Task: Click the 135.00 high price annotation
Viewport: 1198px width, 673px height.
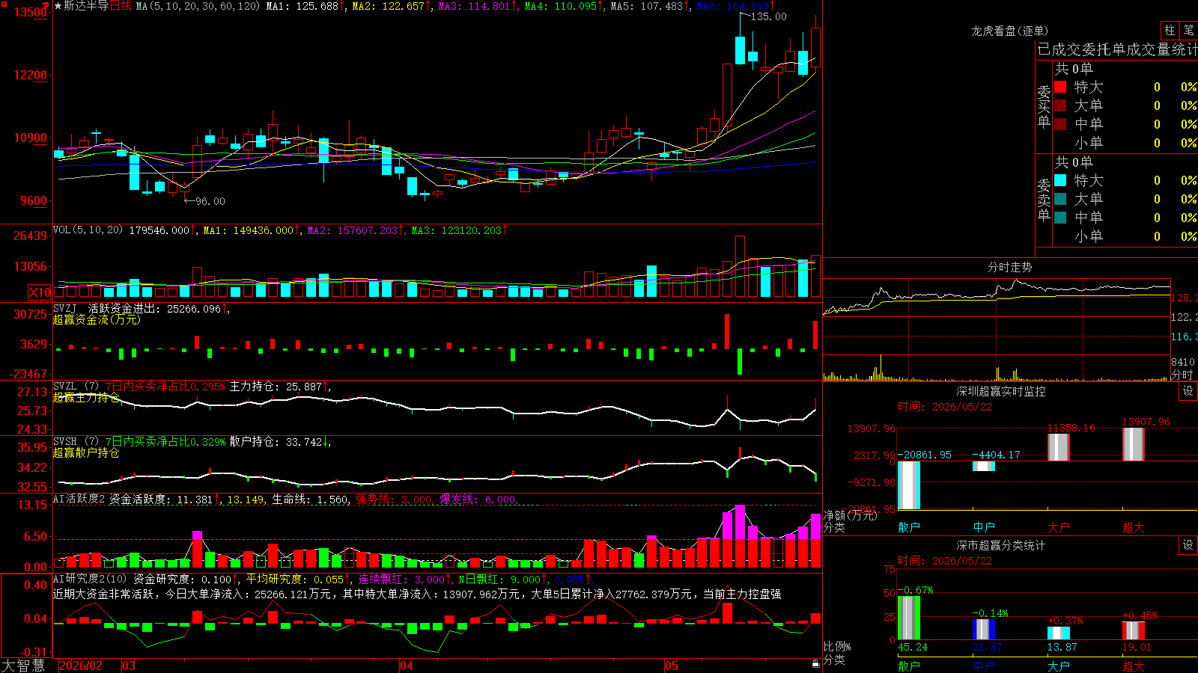Action: click(769, 16)
